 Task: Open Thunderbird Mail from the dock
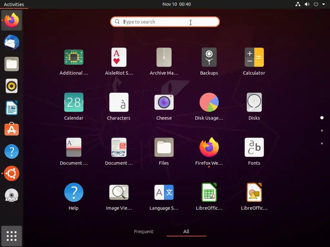12,42
